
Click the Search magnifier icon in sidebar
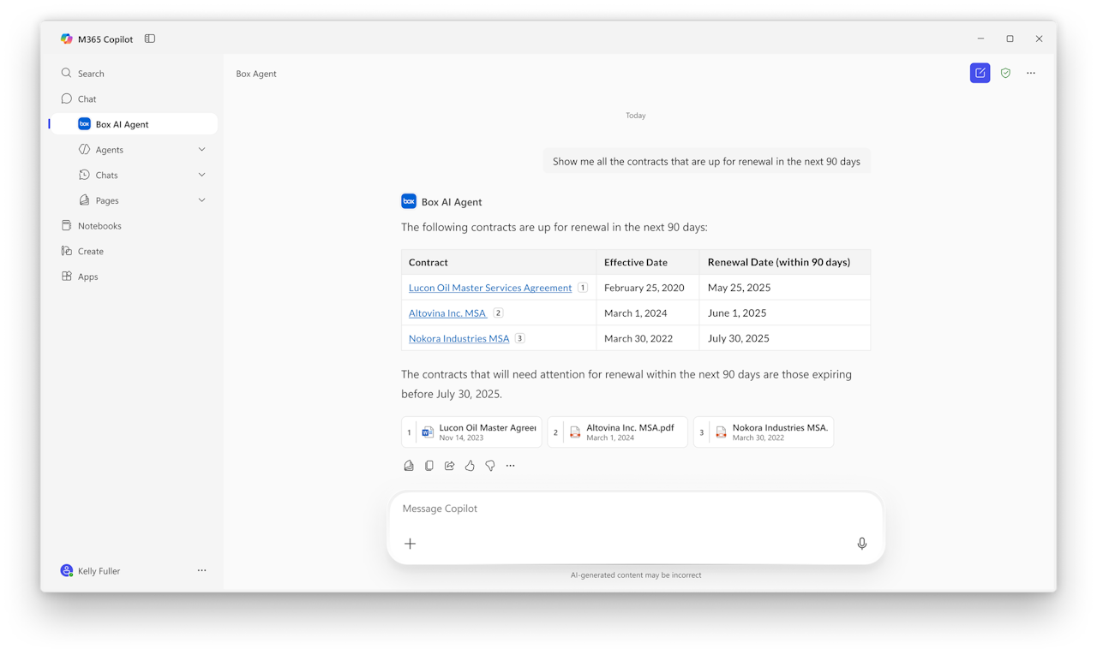(x=67, y=74)
